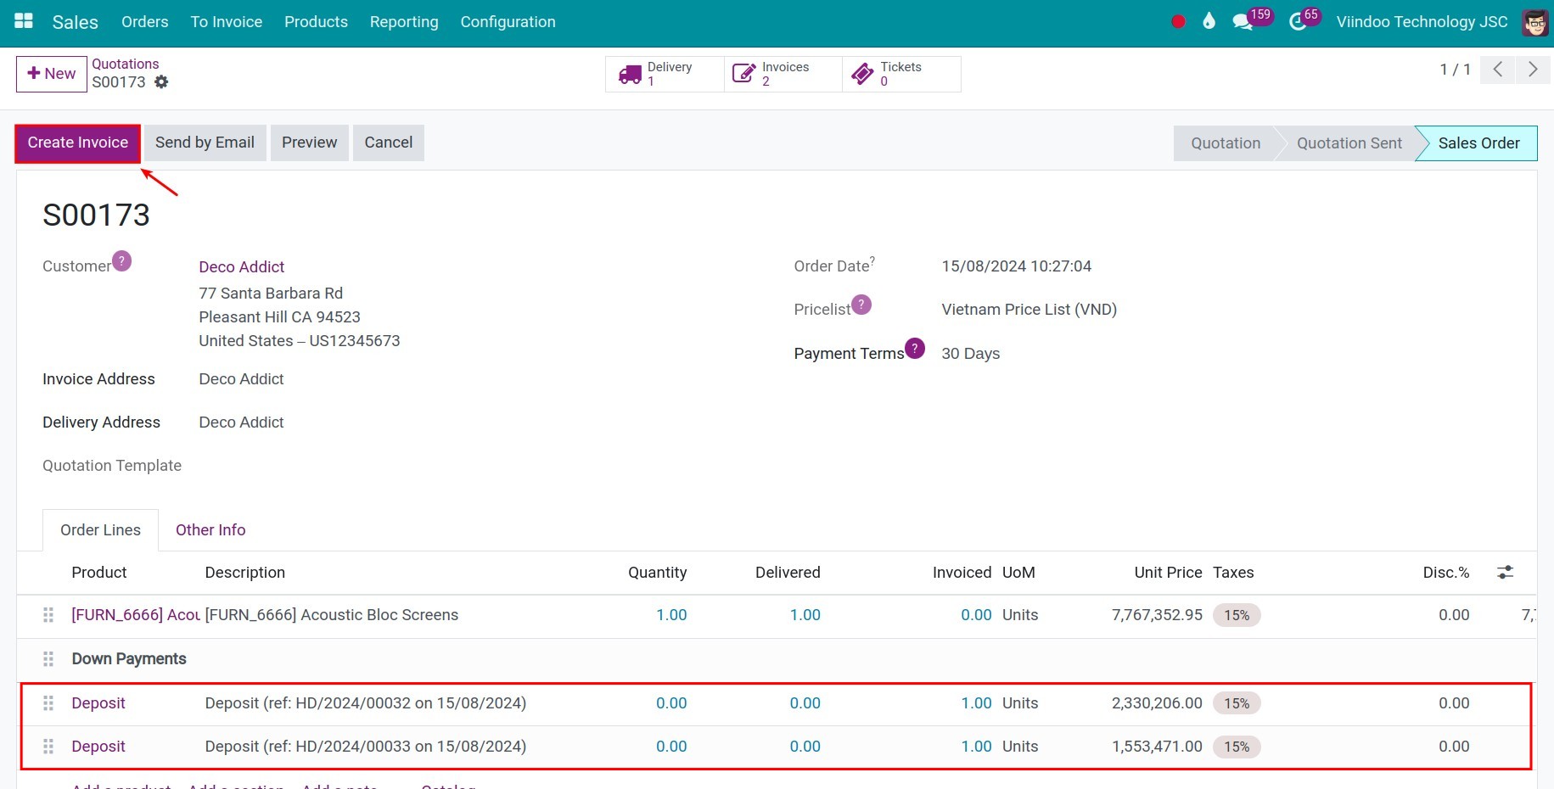Screen dimensions: 1554x789
Task: Select the Order Lines tab
Action: tap(100, 530)
